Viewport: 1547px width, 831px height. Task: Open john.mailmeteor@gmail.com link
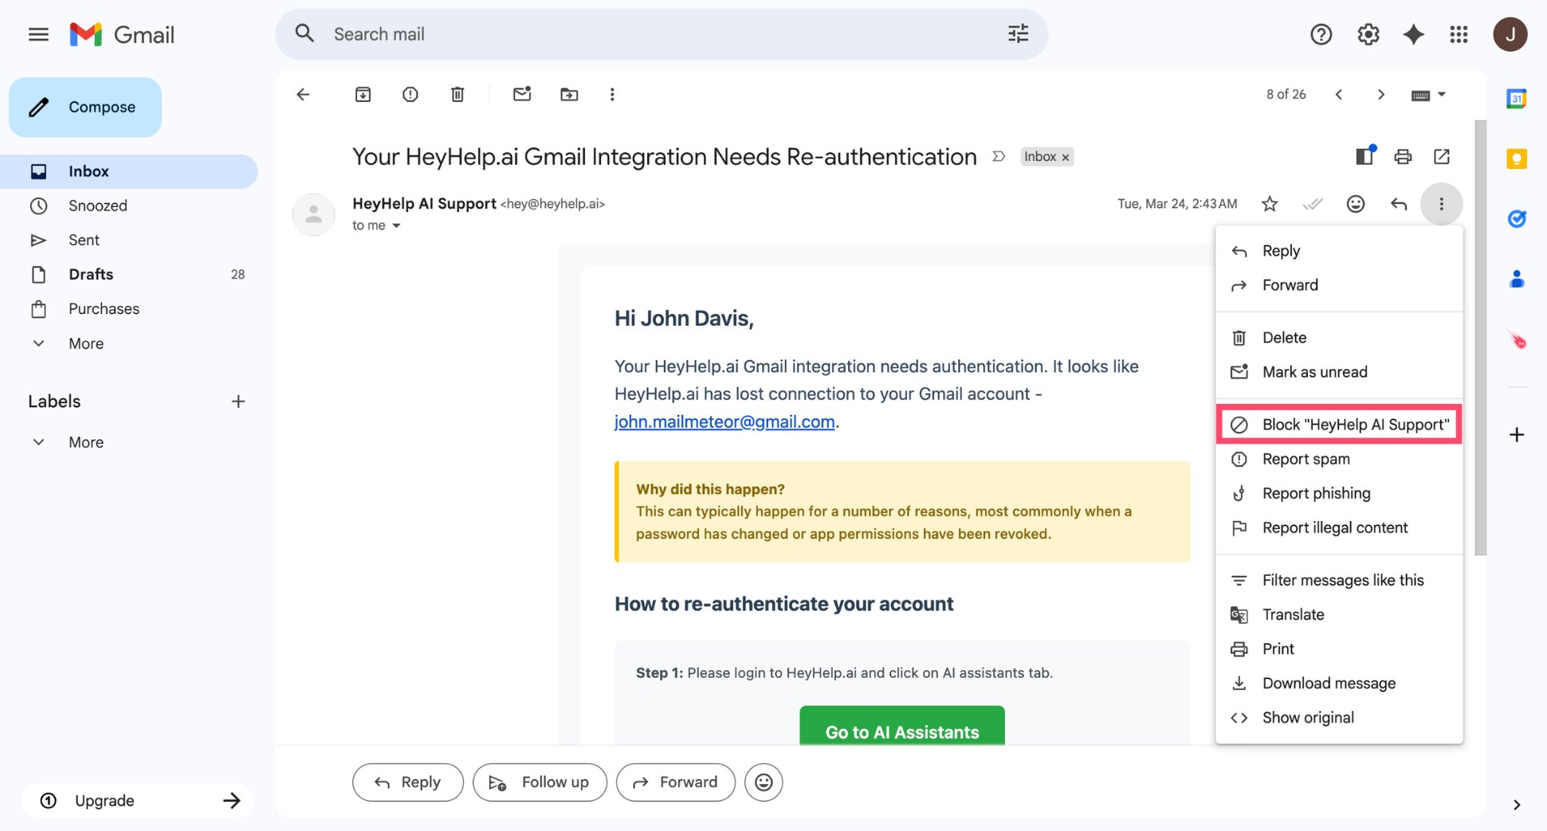coord(724,422)
